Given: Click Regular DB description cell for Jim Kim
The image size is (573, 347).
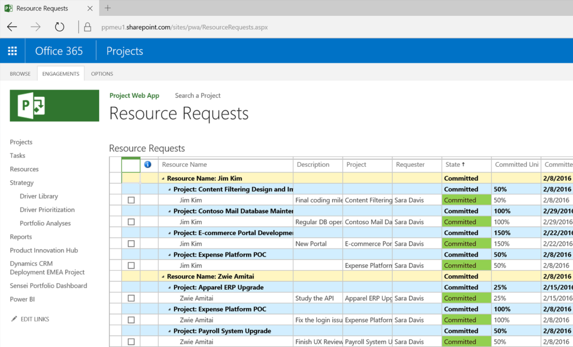Looking at the screenshot, I should (318, 222).
